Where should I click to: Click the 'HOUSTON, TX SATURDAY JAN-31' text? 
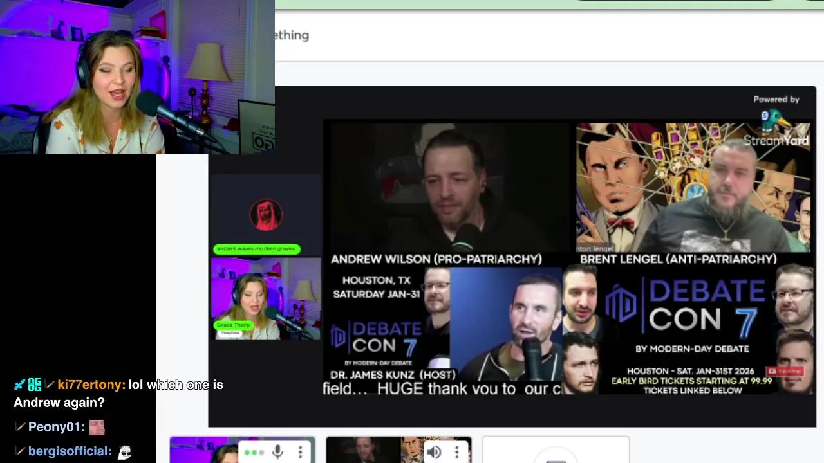pyautogui.click(x=377, y=287)
